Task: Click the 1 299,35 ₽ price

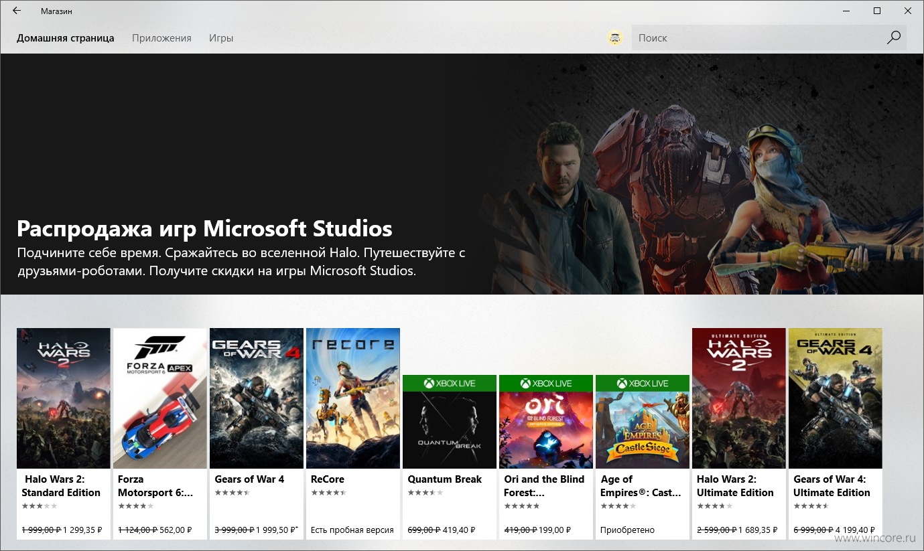Action: [83, 530]
